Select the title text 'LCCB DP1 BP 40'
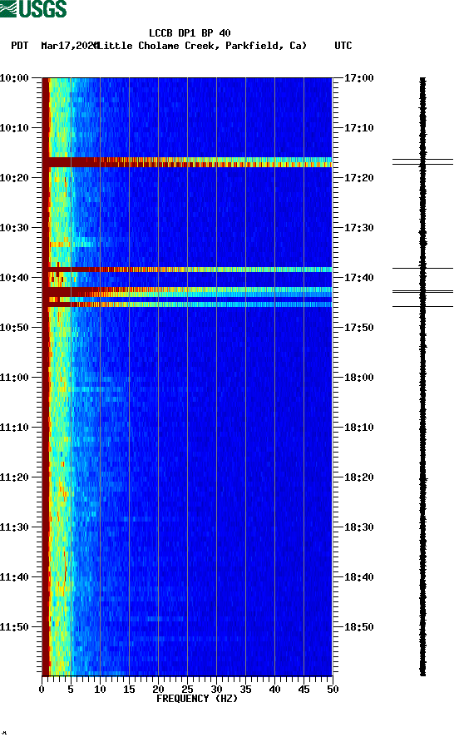Screen dimensions: 459x742 (x=190, y=33)
